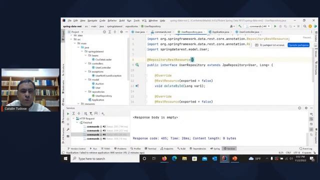This screenshot has width=320, height=180.
Task: Open the VCS menu
Action: pos(144,20)
